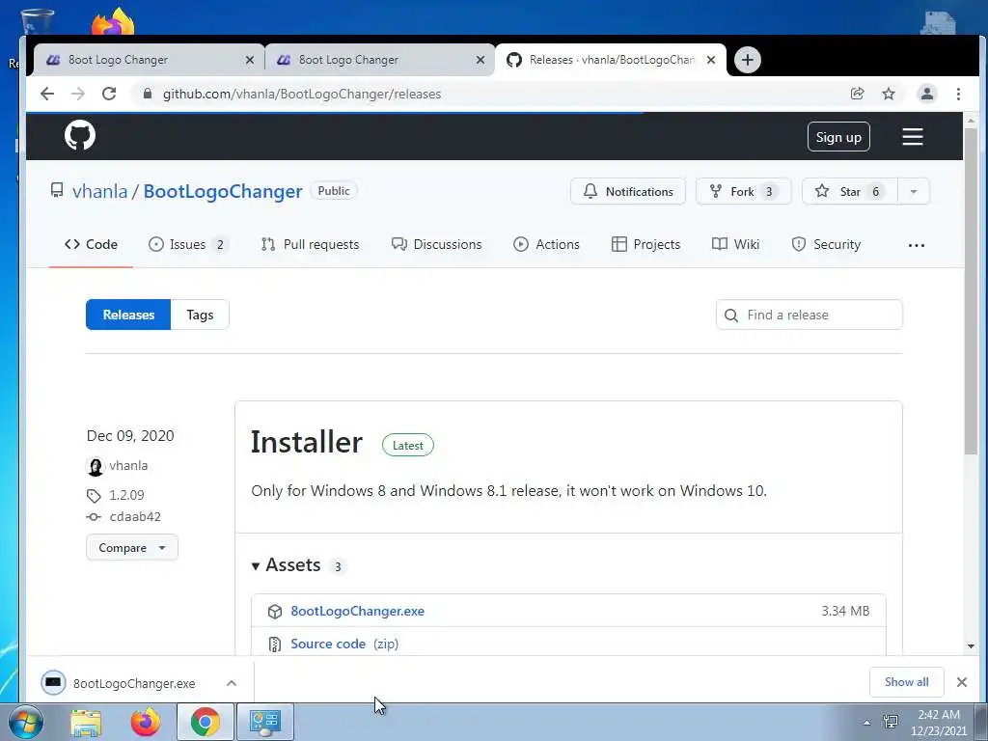Image resolution: width=988 pixels, height=741 pixels.
Task: Download BootLogoChanger.exe asset
Action: [x=357, y=611]
